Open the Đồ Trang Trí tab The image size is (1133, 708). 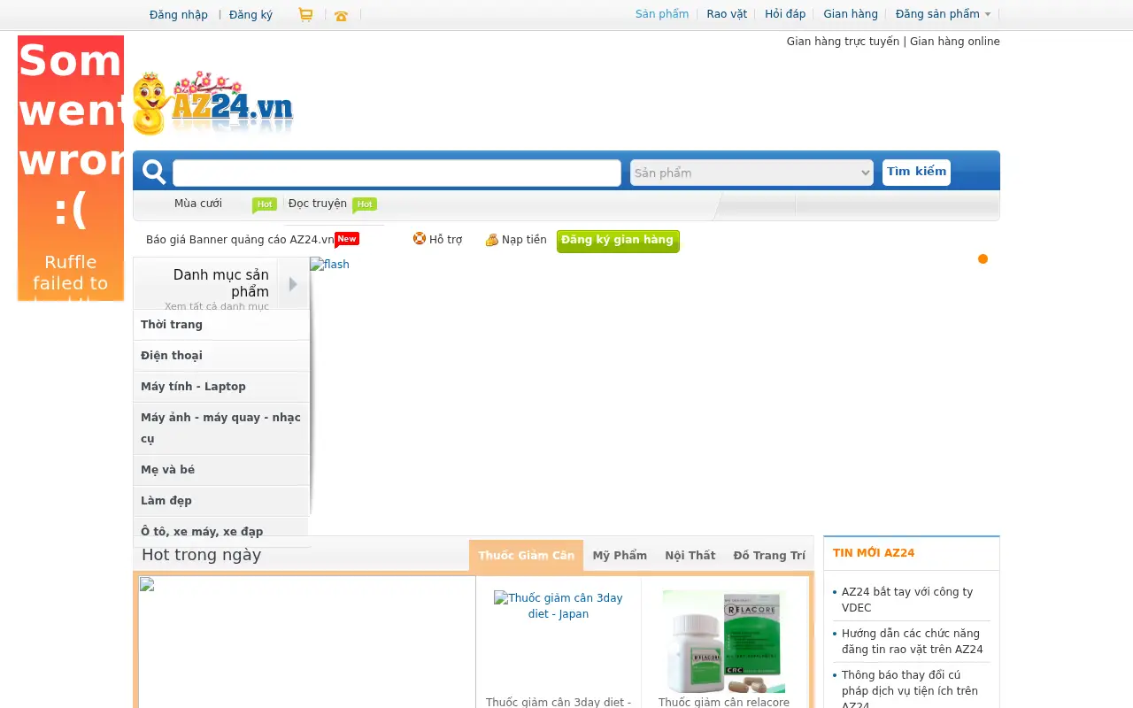pyautogui.click(x=769, y=556)
